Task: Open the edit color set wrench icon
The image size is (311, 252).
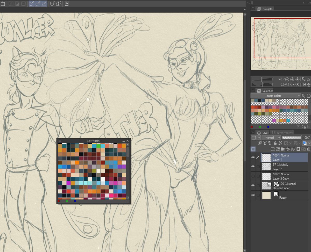Action: (x=304, y=96)
